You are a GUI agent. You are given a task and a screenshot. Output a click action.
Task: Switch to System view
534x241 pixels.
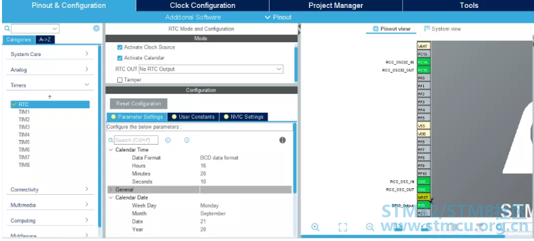click(442, 29)
